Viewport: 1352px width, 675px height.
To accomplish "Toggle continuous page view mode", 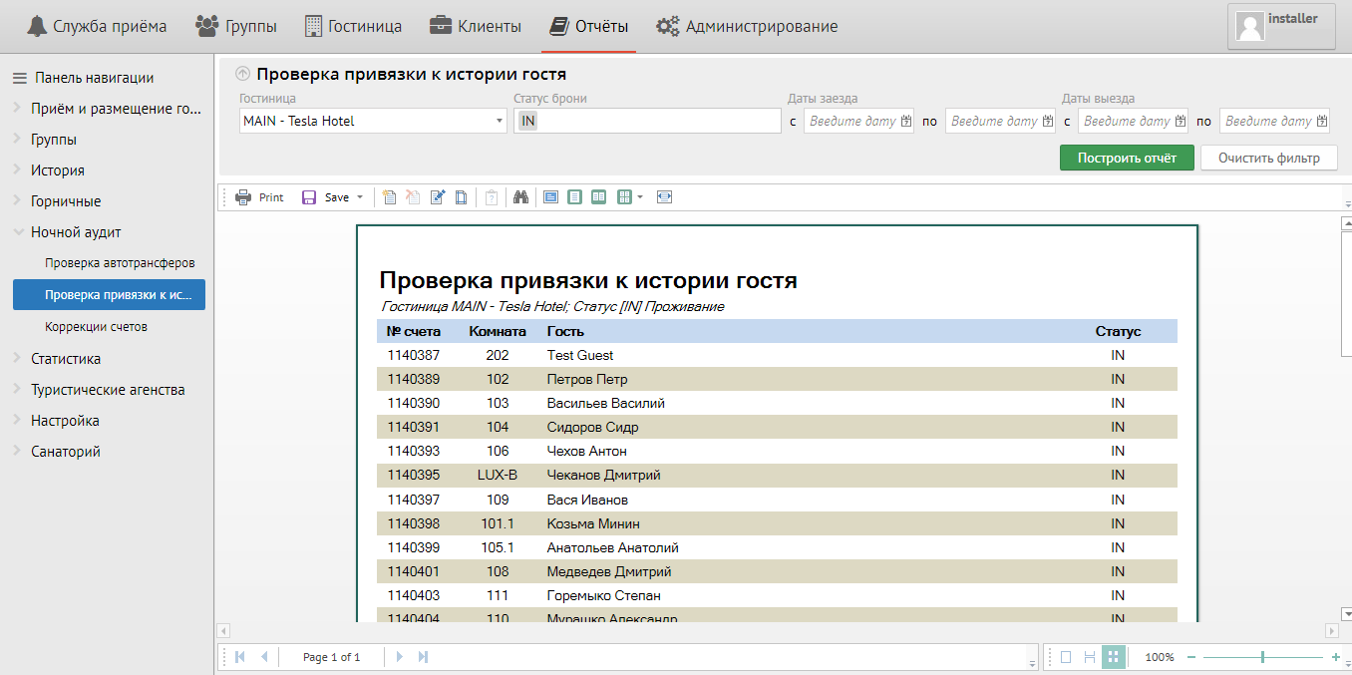I will (1090, 657).
